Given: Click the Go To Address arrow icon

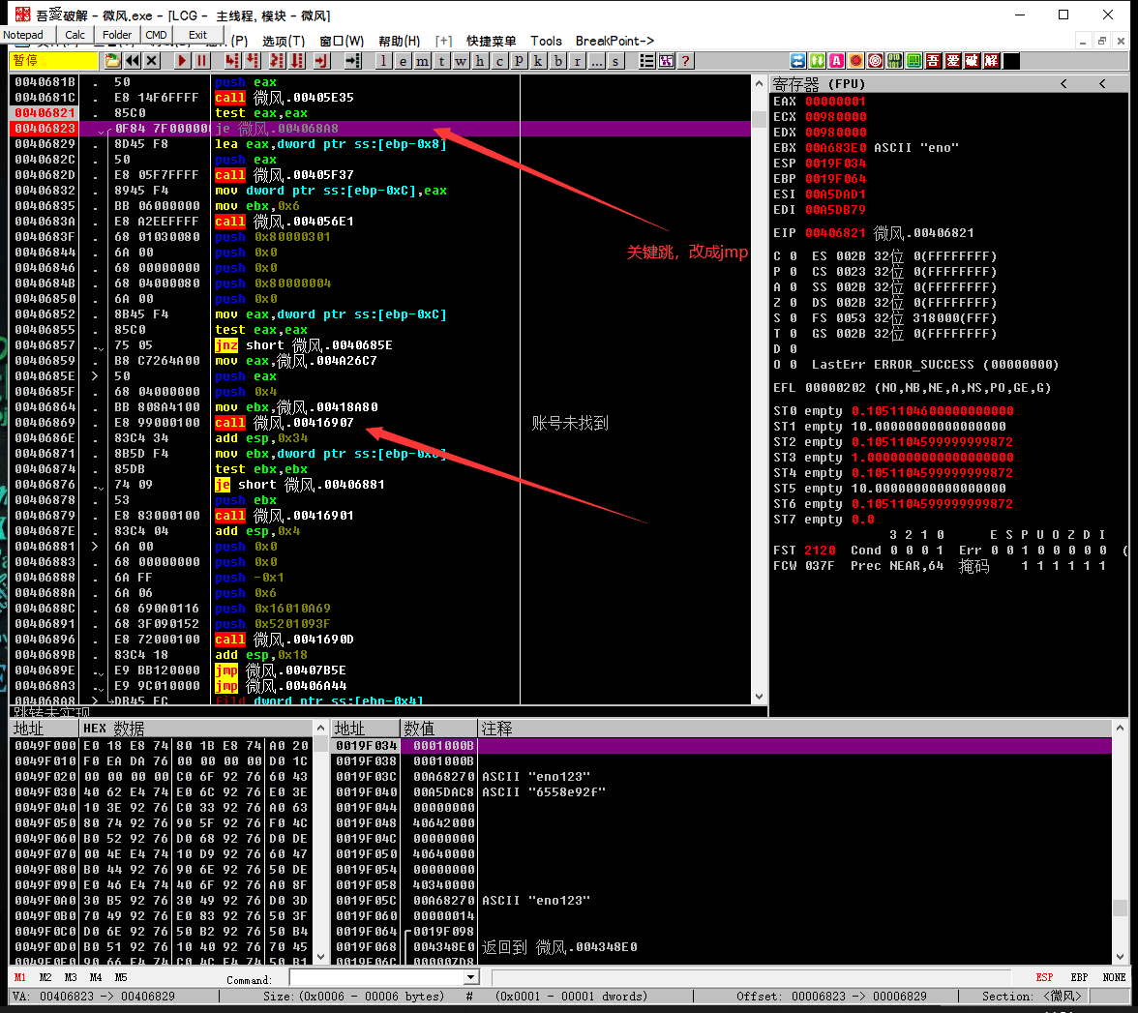Looking at the screenshot, I should (x=352, y=61).
